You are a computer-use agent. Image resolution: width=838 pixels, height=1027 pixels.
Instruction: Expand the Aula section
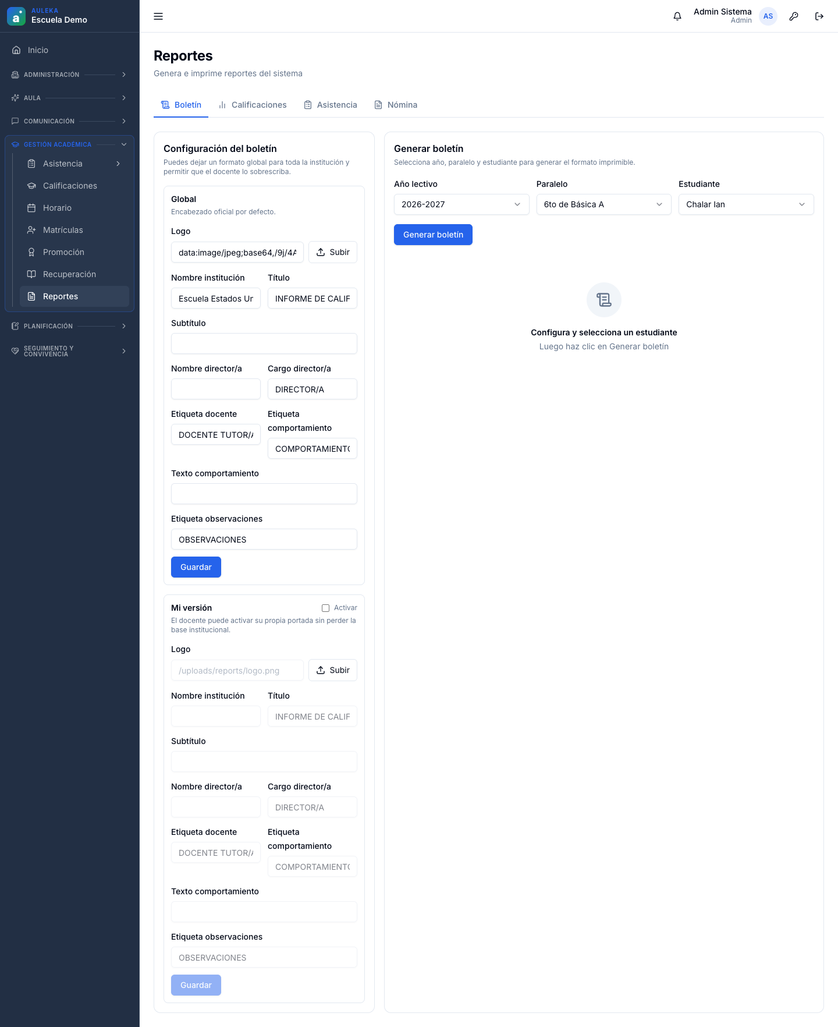70,98
